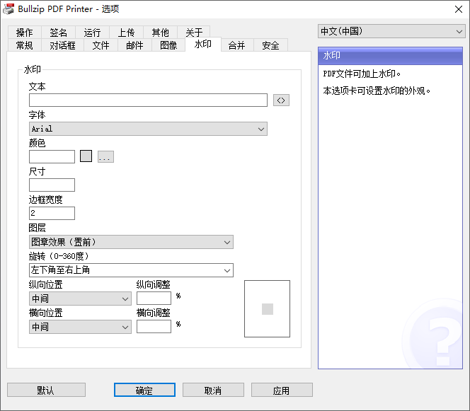Open the 纵向位置 dropdown

[80, 299]
